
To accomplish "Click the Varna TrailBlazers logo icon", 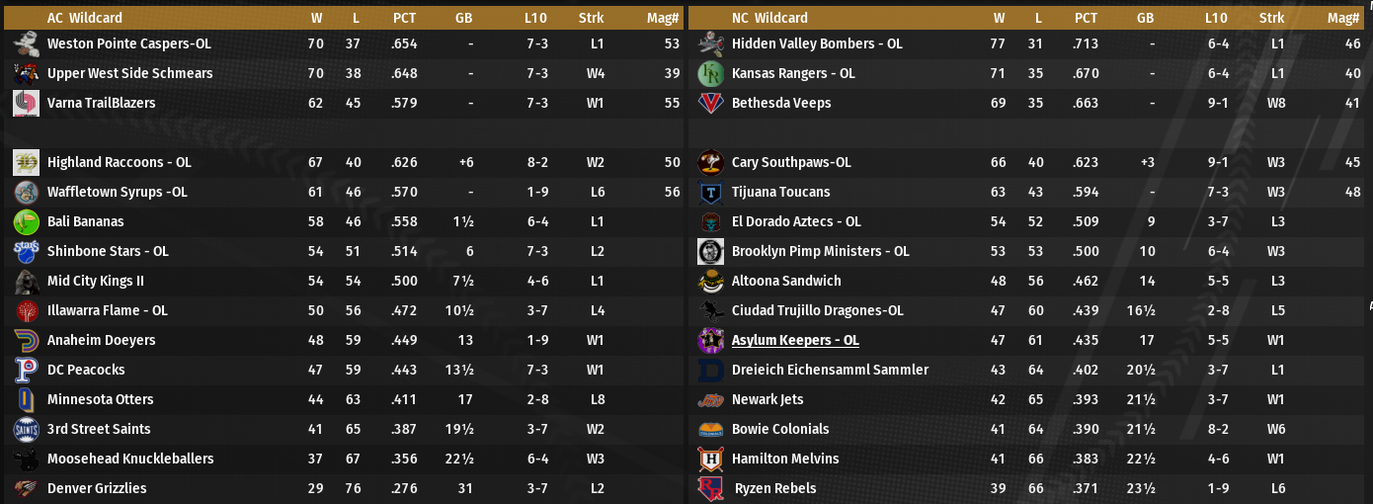I will (x=27, y=103).
